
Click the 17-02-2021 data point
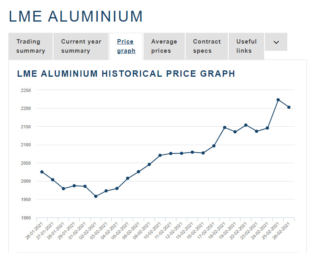tap(214, 145)
